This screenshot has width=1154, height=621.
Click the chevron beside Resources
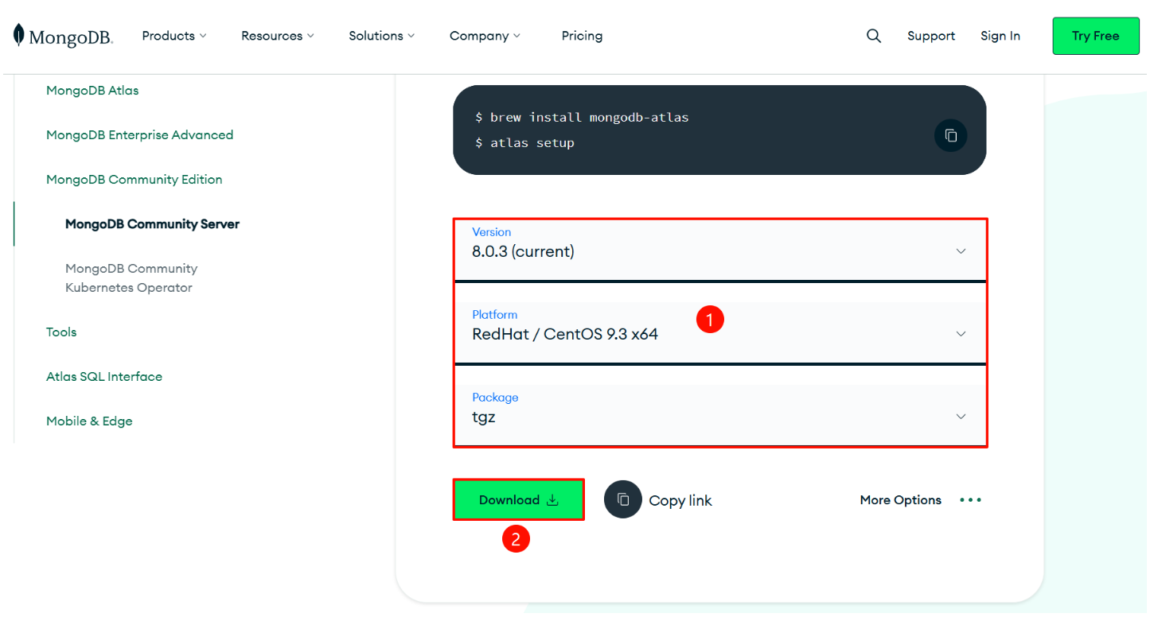click(310, 36)
